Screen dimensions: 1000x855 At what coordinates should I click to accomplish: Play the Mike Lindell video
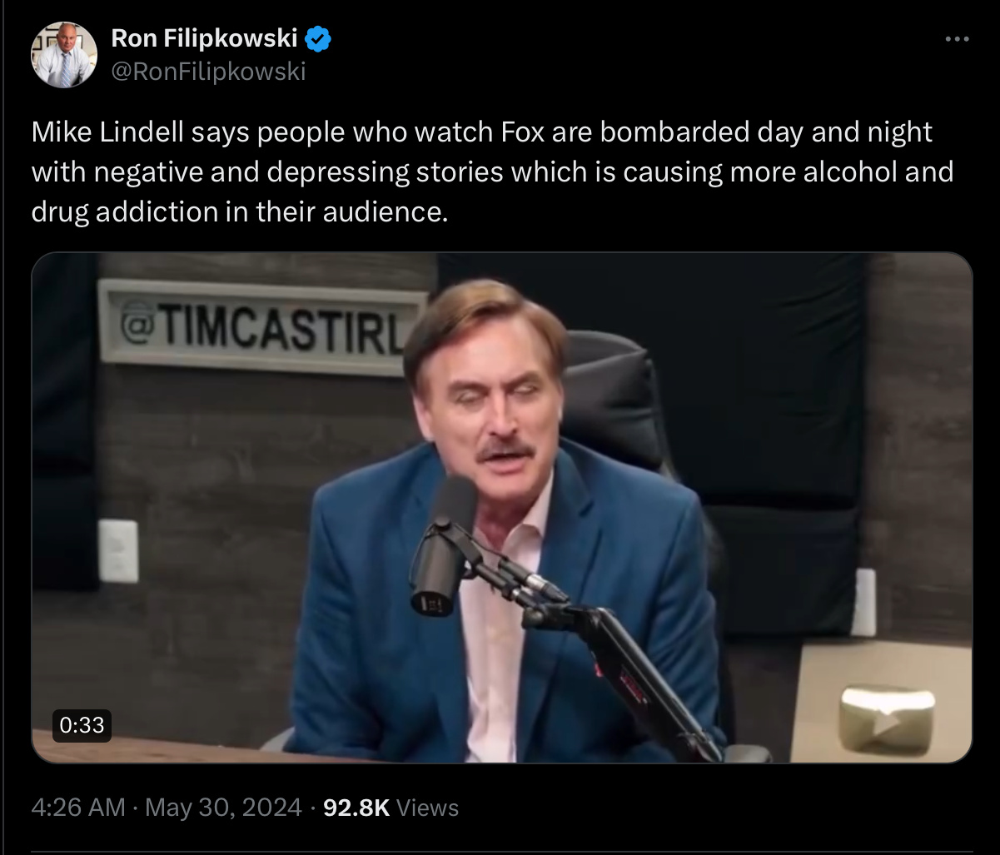pyautogui.click(x=501, y=507)
